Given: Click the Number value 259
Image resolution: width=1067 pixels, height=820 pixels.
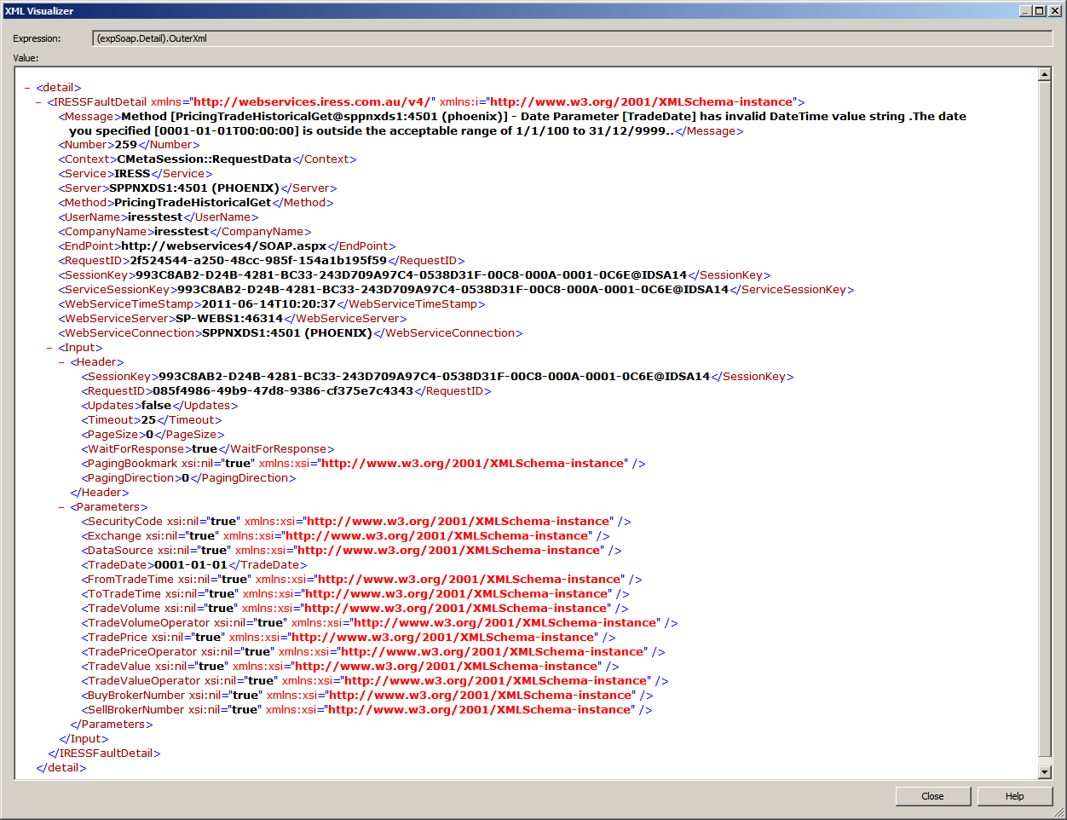Looking at the screenshot, I should click(126, 145).
